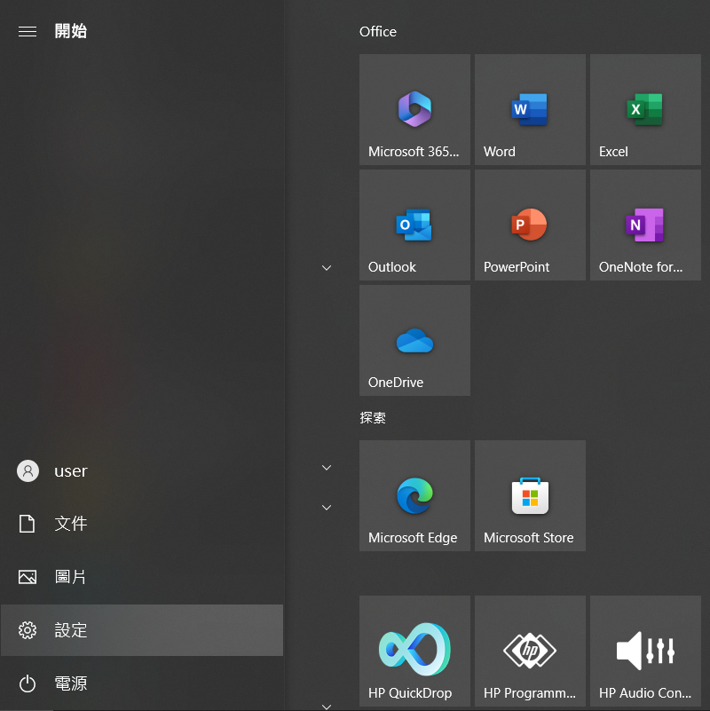Open the Microsoft 365 tile
Image resolution: width=710 pixels, height=711 pixels.
pos(414,109)
